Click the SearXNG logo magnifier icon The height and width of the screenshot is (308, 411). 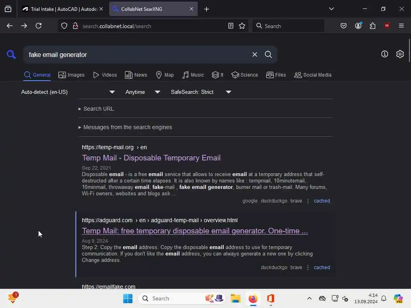(11, 55)
